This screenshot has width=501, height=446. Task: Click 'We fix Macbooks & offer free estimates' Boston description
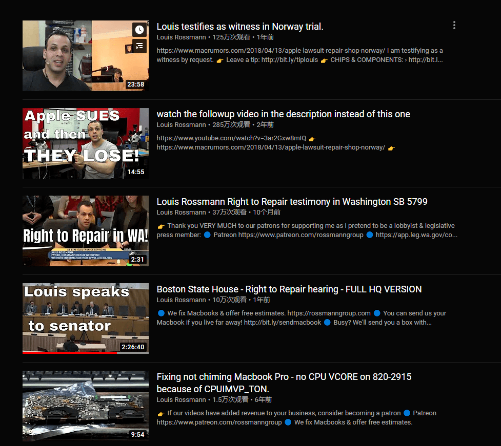302,318
